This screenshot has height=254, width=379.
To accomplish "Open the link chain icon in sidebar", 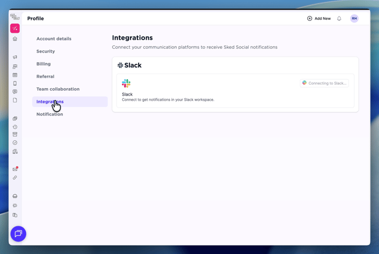I will point(15,178).
